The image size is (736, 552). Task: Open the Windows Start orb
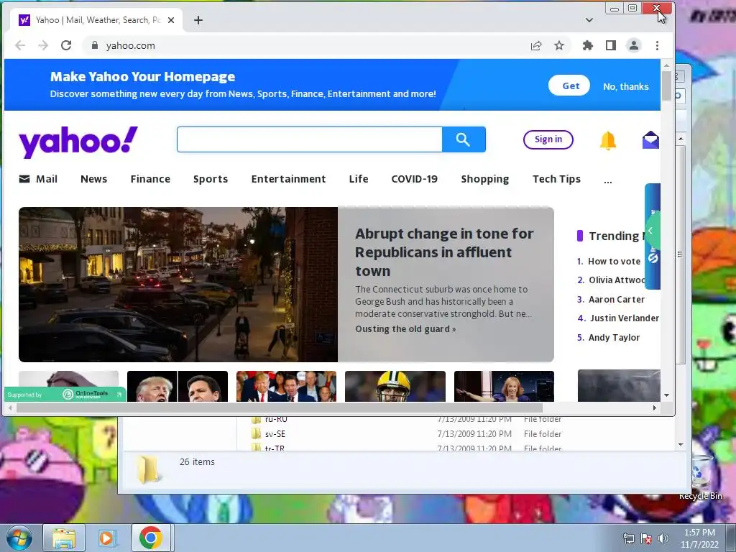coord(19,538)
